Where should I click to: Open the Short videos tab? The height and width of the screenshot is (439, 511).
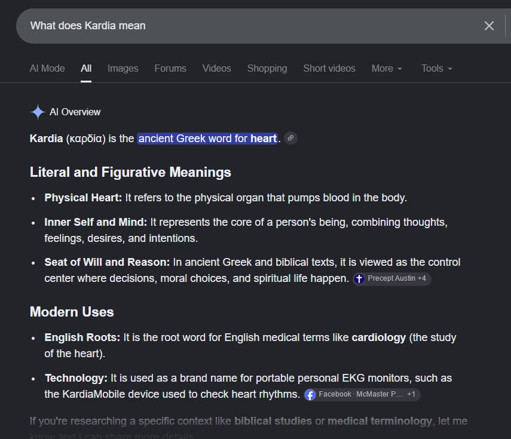[329, 69]
